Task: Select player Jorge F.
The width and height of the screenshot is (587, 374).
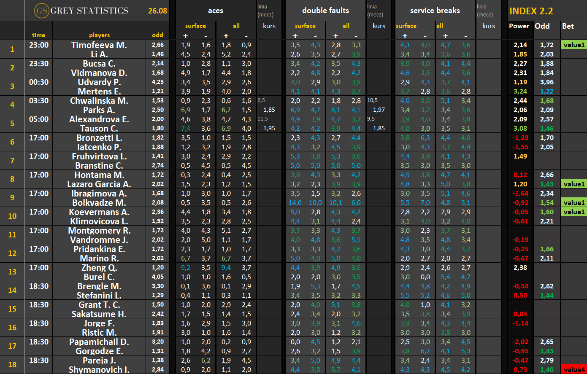Action: pos(99,323)
